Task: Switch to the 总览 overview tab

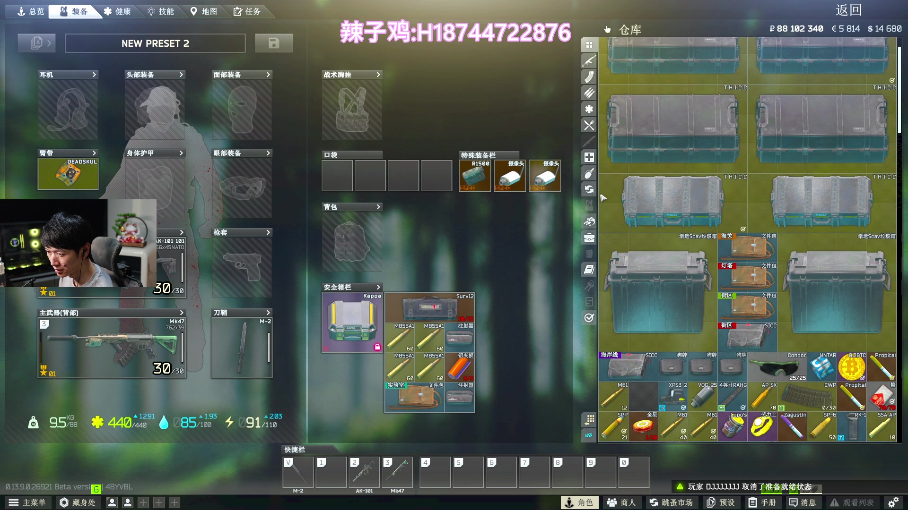Action: coord(30,11)
